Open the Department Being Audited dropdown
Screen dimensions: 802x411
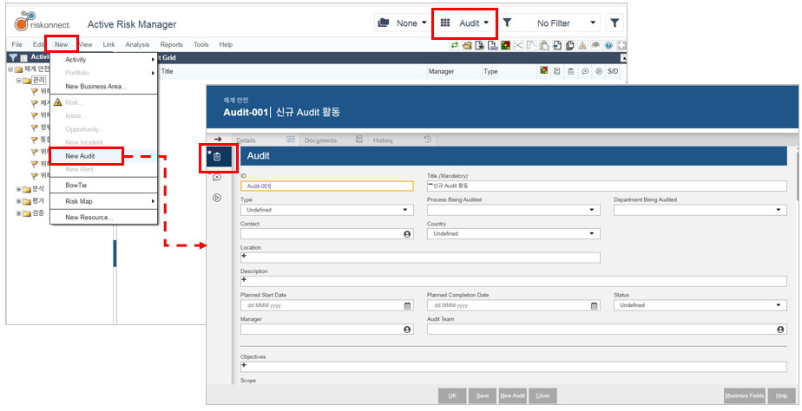(700, 210)
